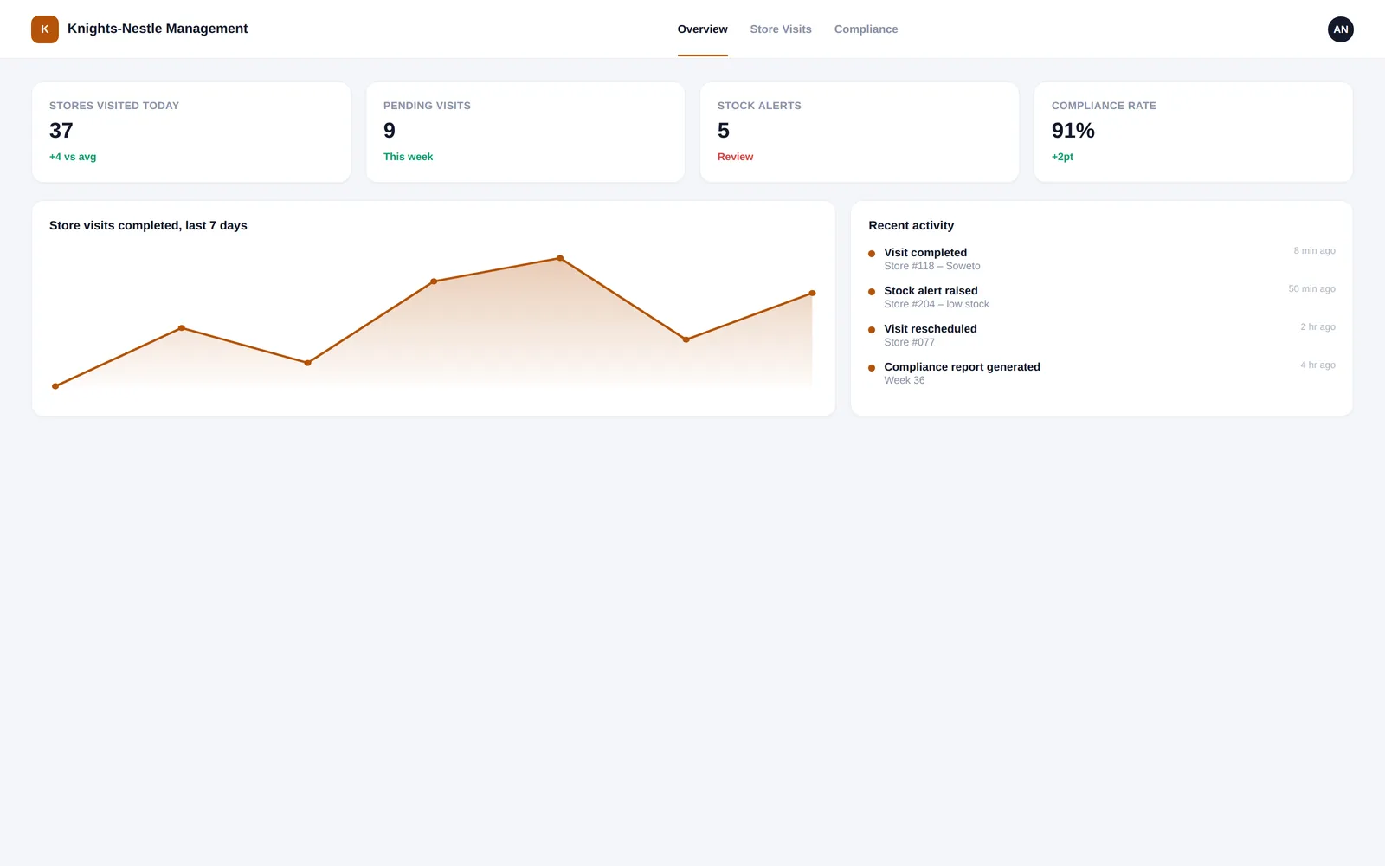The height and width of the screenshot is (866, 1385).
Task: Click the orange K logo icon
Action: [45, 29]
